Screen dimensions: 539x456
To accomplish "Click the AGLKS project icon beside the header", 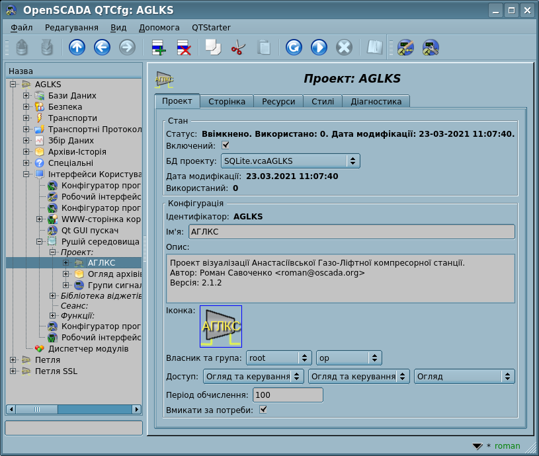I will coord(164,80).
